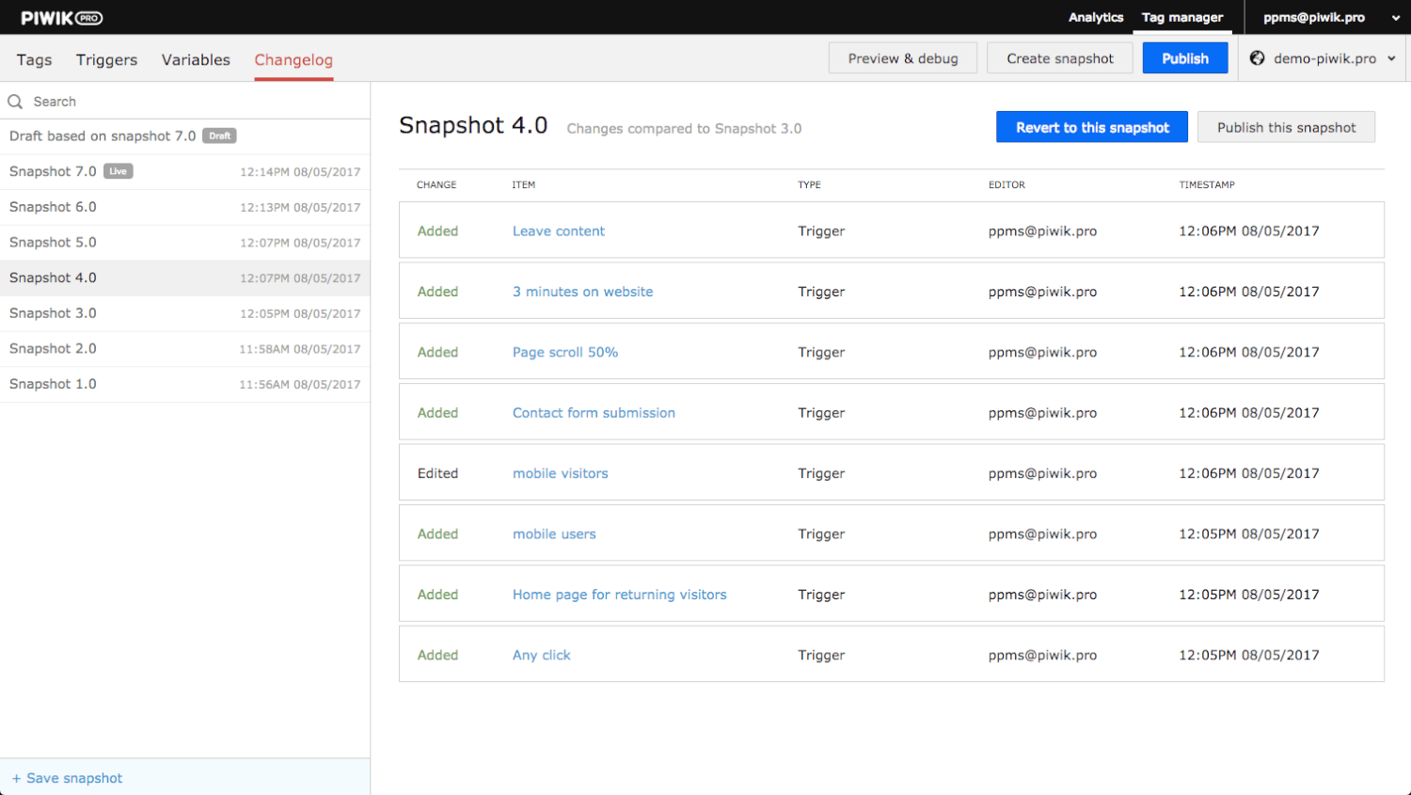Click the Draft badge on draft entry
This screenshot has width=1411, height=795.
tap(219, 135)
